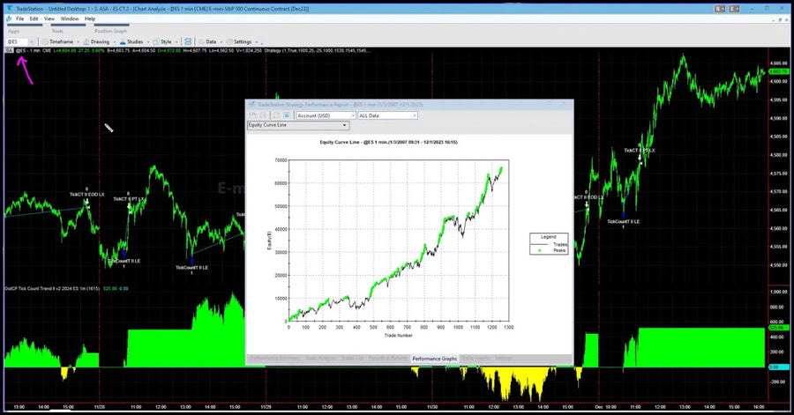Click the @ES symbol input field
This screenshot has width=794, height=415.
pyautogui.click(x=17, y=41)
